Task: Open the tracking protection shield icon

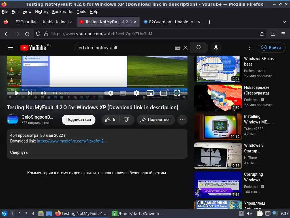Action: click(x=38, y=34)
